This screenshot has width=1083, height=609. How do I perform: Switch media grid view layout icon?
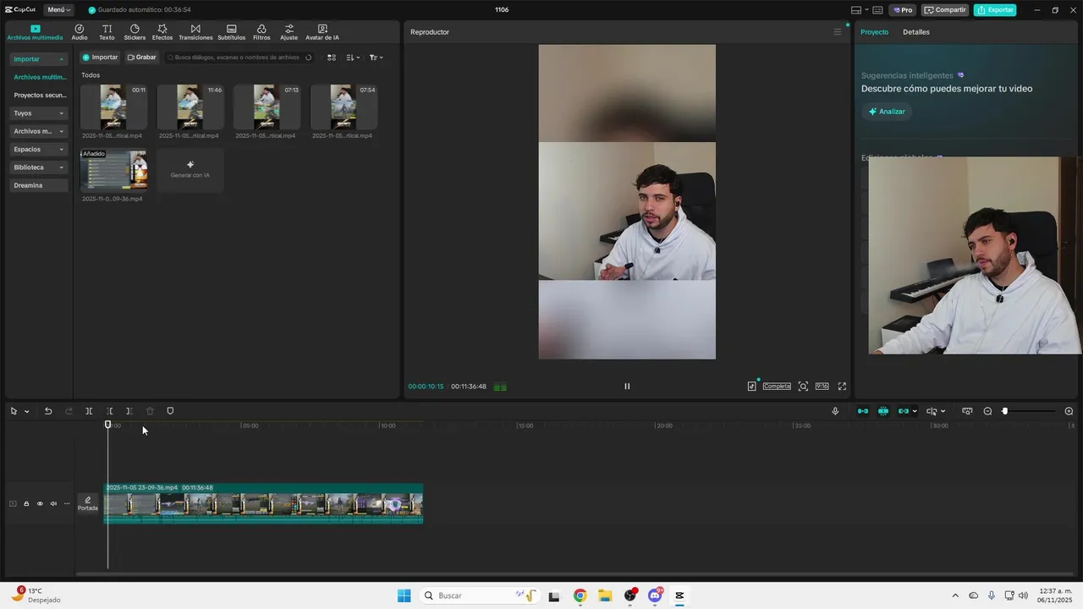[x=332, y=58]
